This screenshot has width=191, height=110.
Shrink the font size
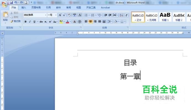64,15
